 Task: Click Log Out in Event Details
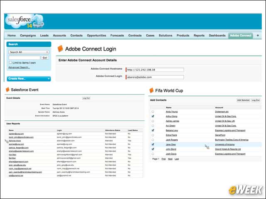pyautogui.click(x=86, y=98)
